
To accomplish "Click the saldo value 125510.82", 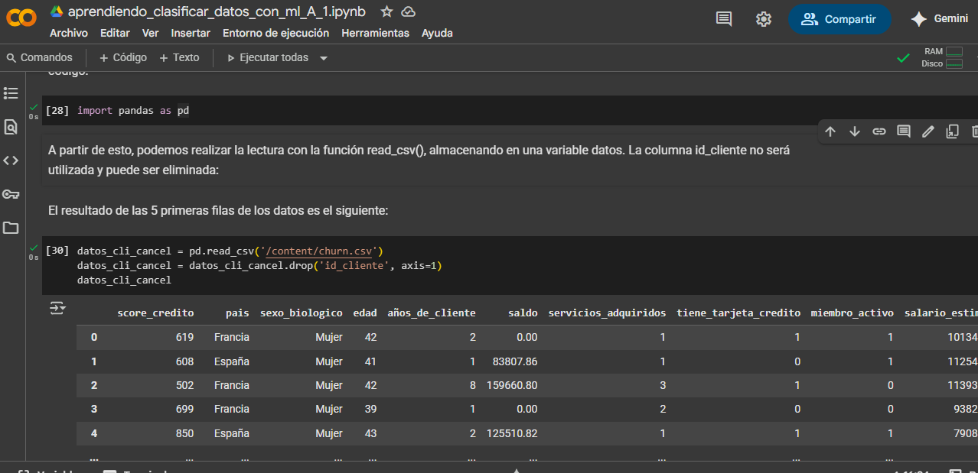I will tap(512, 433).
